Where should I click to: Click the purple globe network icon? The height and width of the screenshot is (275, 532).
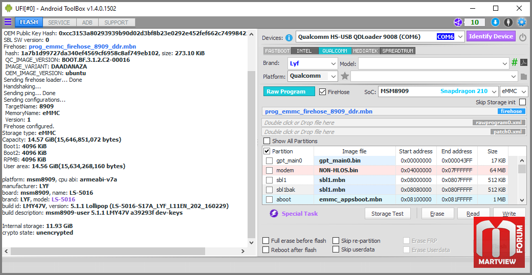tap(458, 22)
